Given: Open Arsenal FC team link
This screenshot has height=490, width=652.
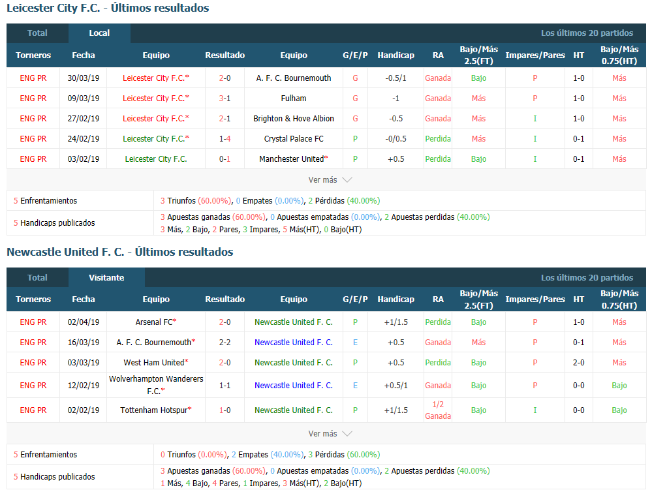Looking at the screenshot, I should (156, 322).
